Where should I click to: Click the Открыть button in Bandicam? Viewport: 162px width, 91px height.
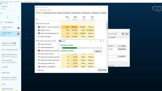pos(123,46)
